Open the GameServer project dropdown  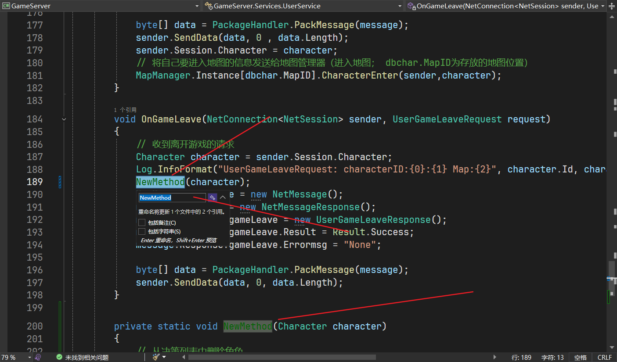(197, 6)
